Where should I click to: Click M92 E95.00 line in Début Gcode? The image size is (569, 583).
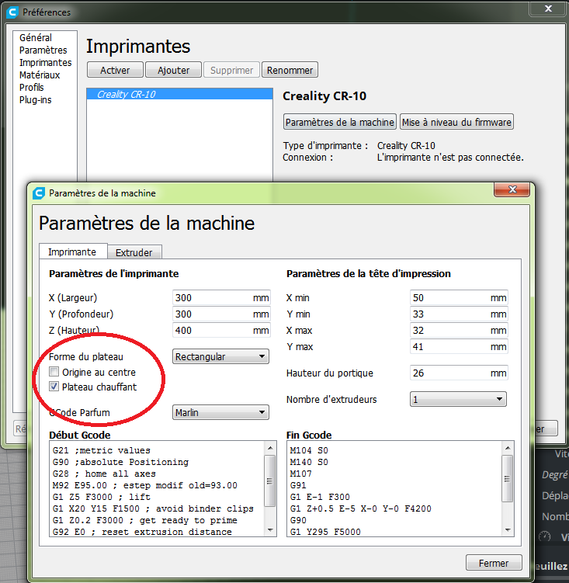(x=144, y=485)
